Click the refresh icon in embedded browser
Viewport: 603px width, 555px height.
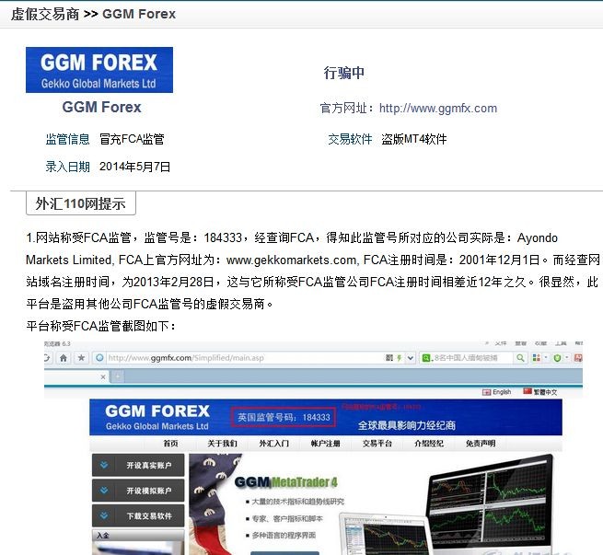pos(47,358)
